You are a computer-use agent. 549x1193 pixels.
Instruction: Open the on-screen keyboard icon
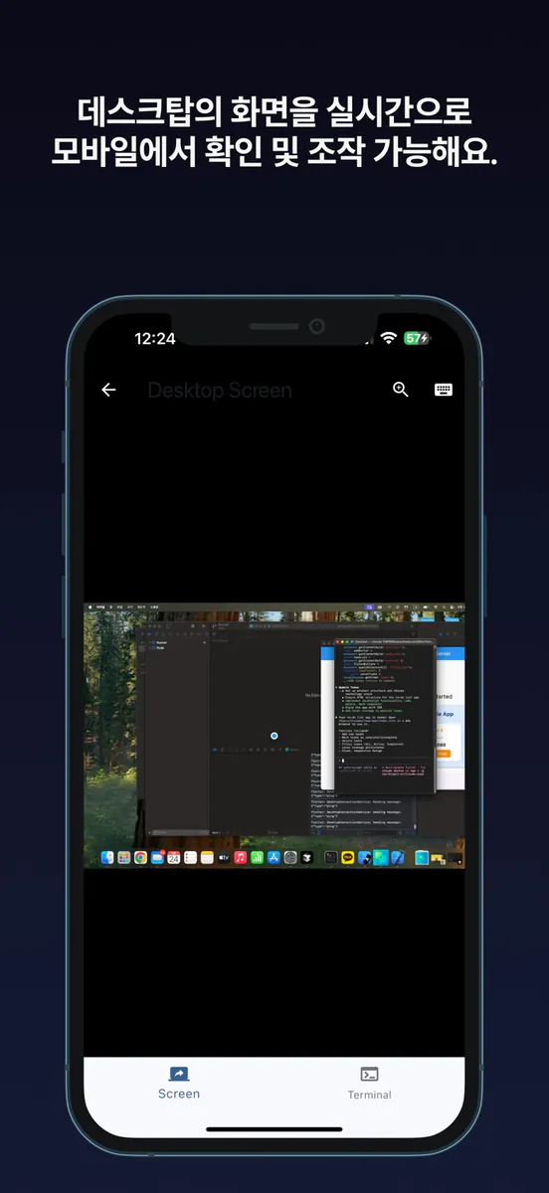[x=444, y=390]
